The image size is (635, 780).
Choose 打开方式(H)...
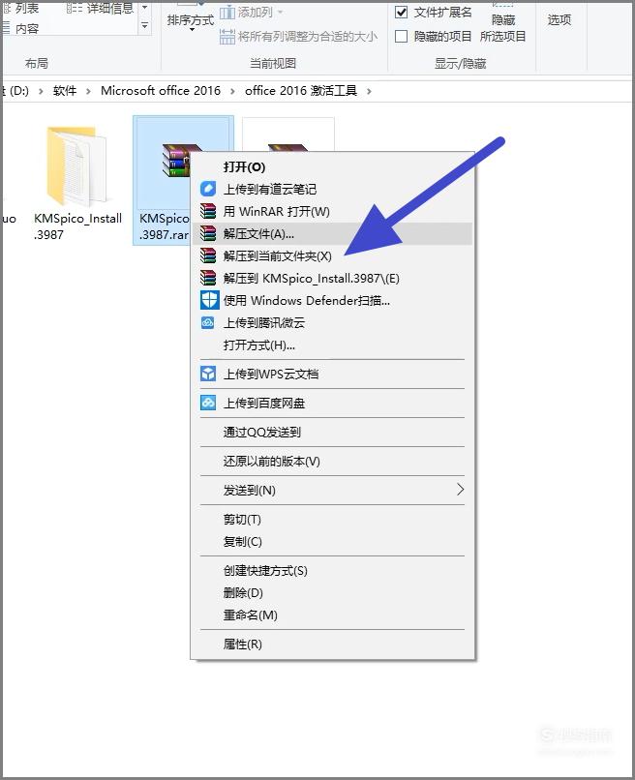click(332, 345)
